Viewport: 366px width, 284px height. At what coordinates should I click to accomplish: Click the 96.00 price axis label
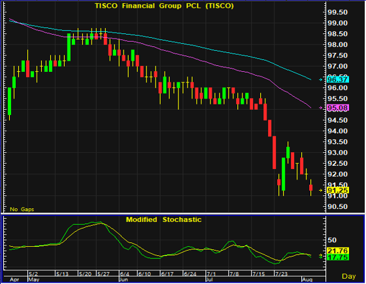point(337,88)
